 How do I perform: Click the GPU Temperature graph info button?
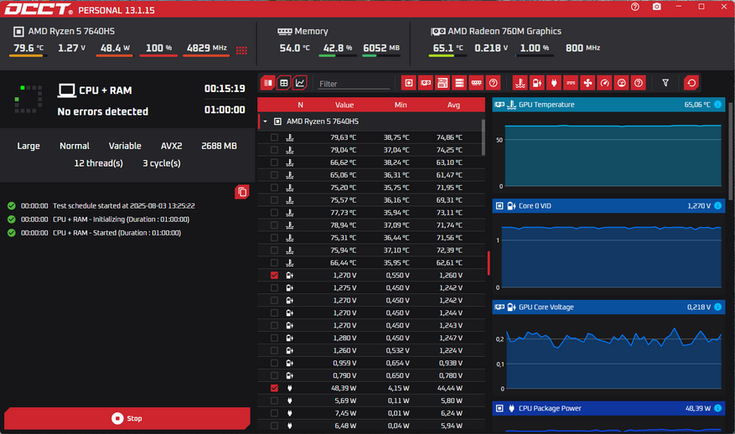tap(717, 105)
